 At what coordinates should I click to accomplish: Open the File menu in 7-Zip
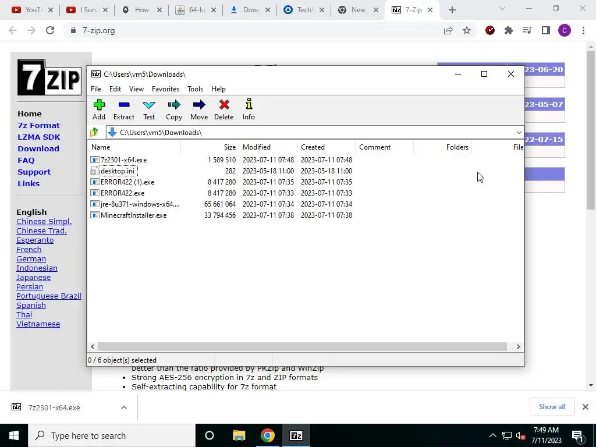96,89
